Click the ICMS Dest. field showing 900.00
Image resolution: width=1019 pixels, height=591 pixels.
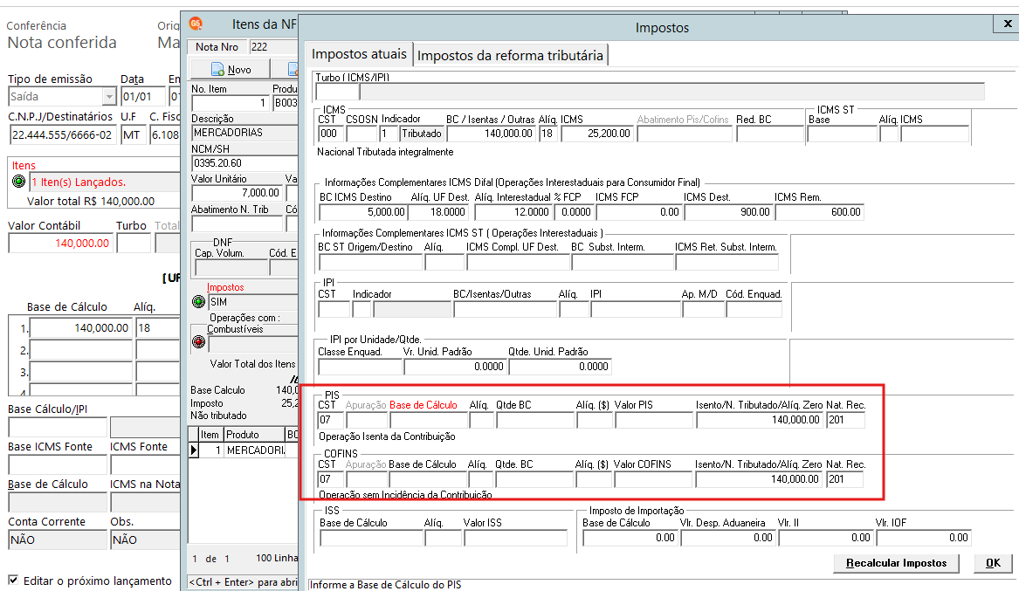[x=728, y=212]
